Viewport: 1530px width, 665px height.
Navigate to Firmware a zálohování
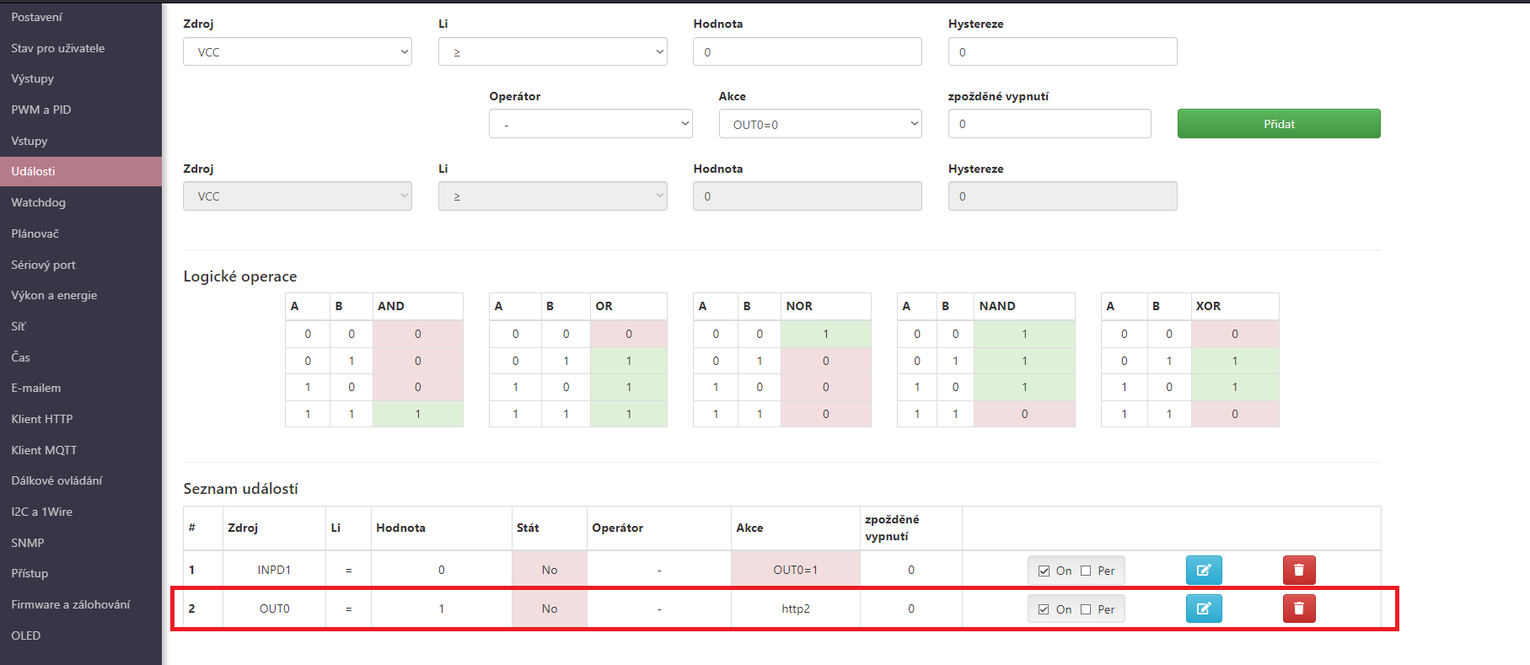(x=71, y=604)
